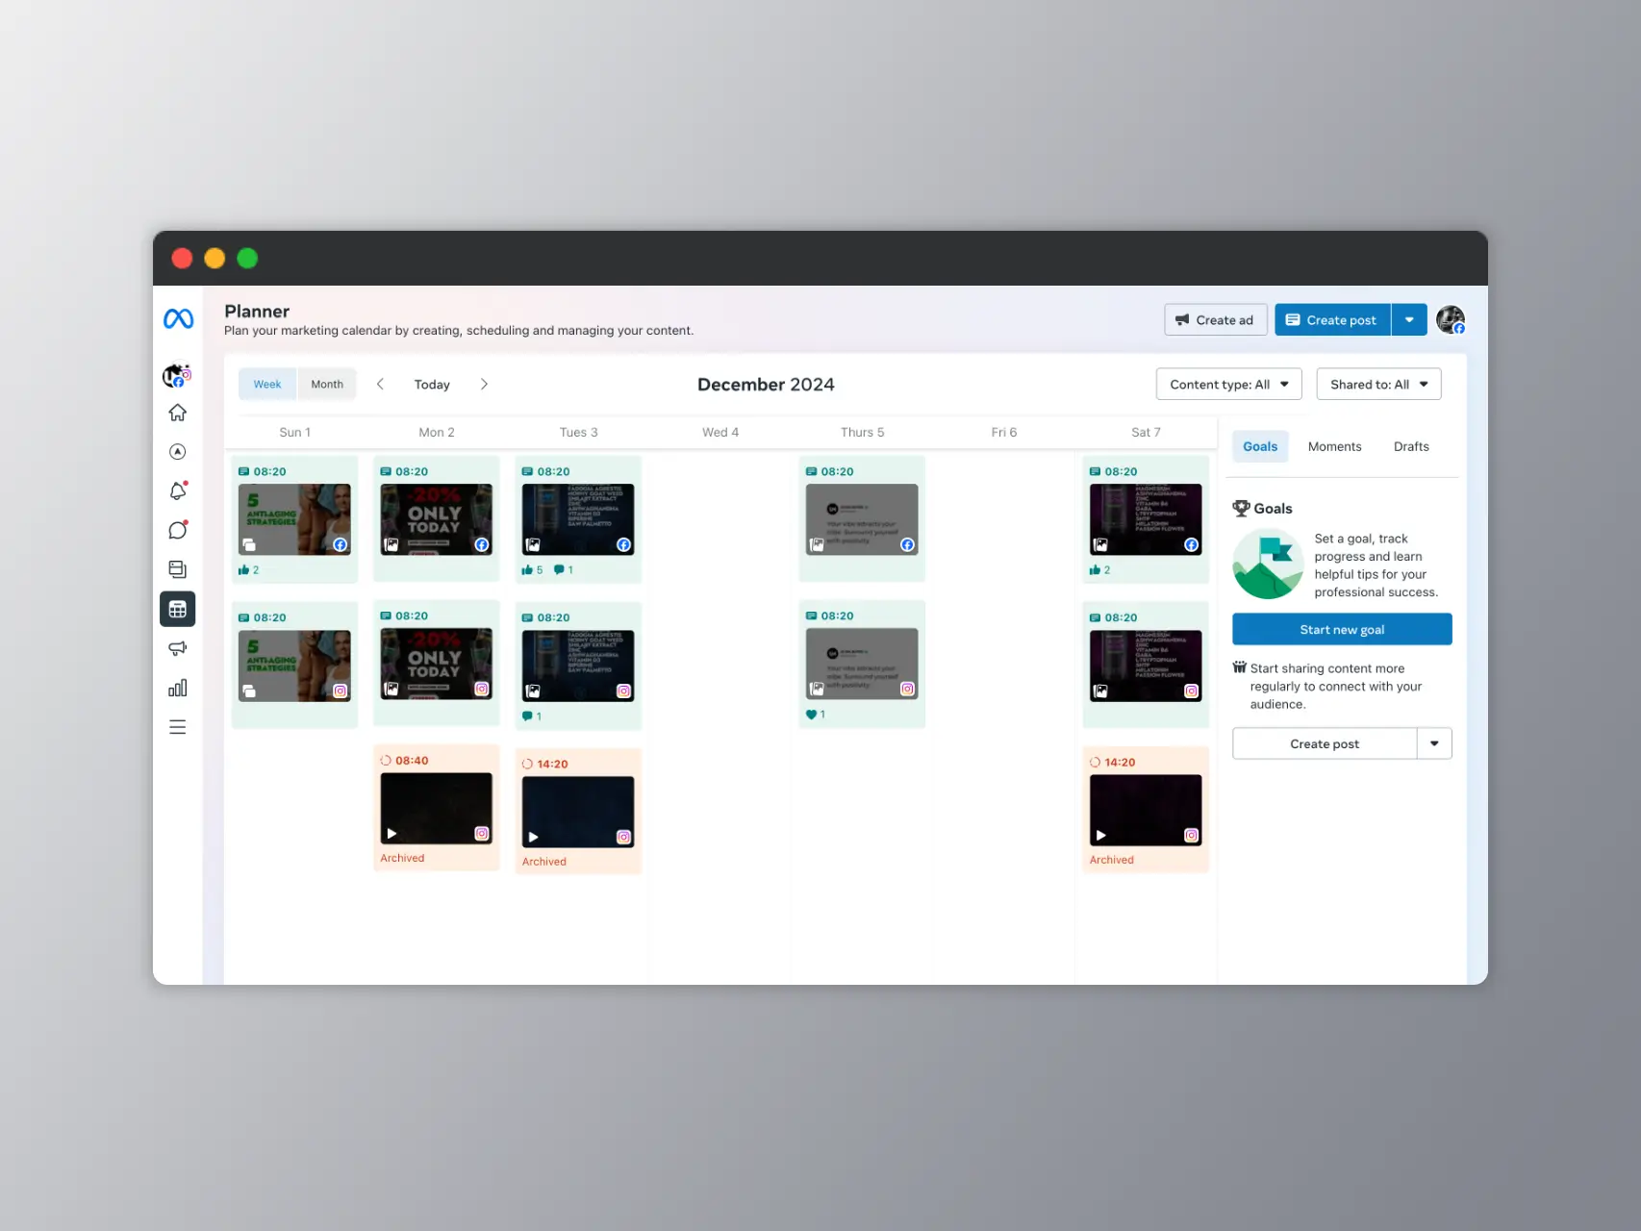Viewport: 1641px width, 1231px height.
Task: Switch to the Moments tab
Action: point(1334,446)
